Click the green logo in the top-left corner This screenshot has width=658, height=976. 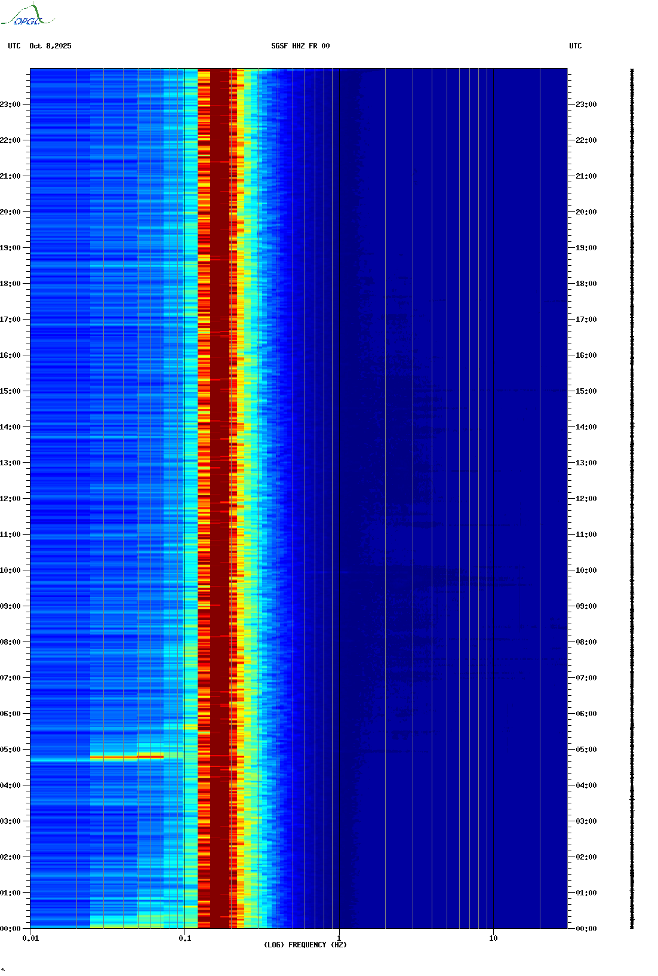point(27,16)
